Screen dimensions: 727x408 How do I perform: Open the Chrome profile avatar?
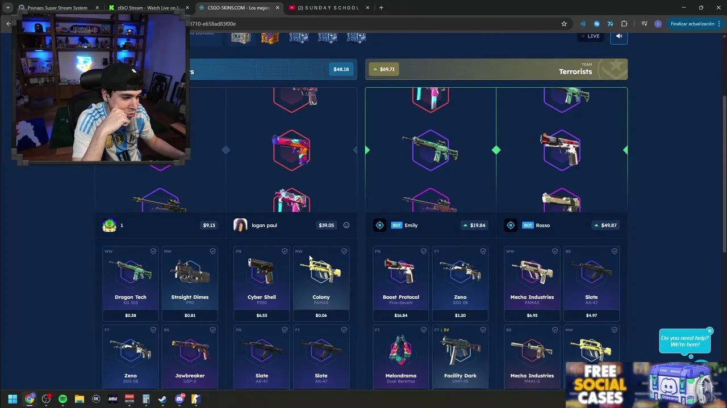pyautogui.click(x=658, y=24)
